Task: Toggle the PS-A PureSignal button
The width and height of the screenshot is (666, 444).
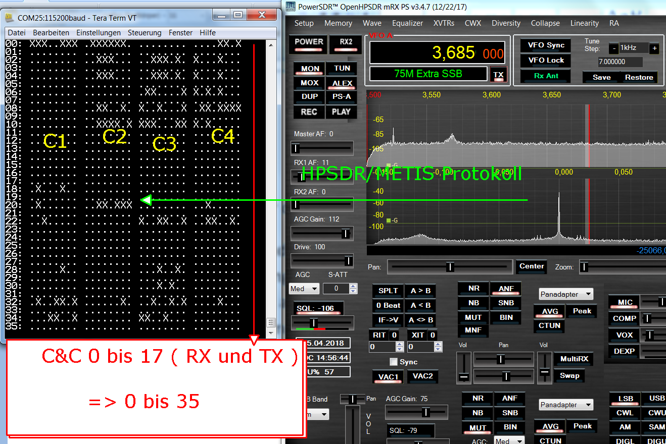Action: (x=342, y=97)
